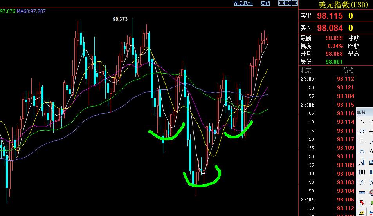This screenshot has height=216, width=373.
Task: Click the 97.076 moving average value
Action: pyautogui.click(x=7, y=11)
